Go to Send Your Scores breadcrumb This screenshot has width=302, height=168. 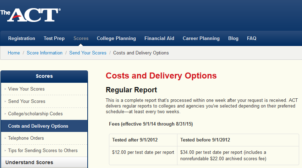coord(88,53)
